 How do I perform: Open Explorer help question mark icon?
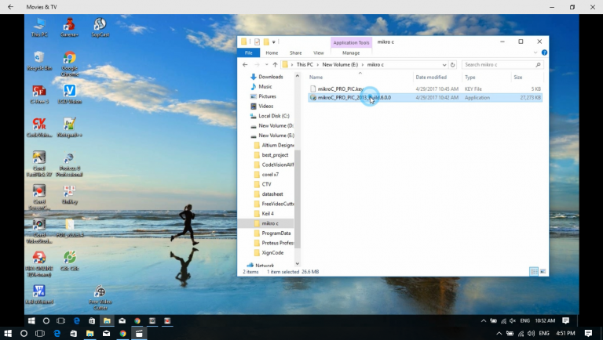tap(544, 52)
